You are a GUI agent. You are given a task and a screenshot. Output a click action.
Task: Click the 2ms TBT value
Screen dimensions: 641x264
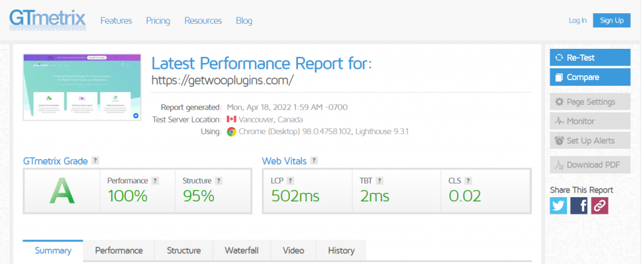point(374,196)
